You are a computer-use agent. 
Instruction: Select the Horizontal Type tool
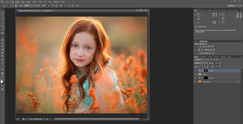(x=2, y=63)
